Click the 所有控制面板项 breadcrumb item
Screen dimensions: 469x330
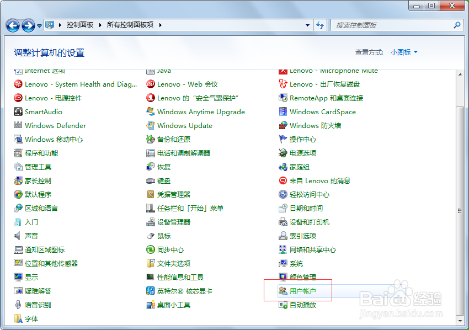[x=130, y=25]
